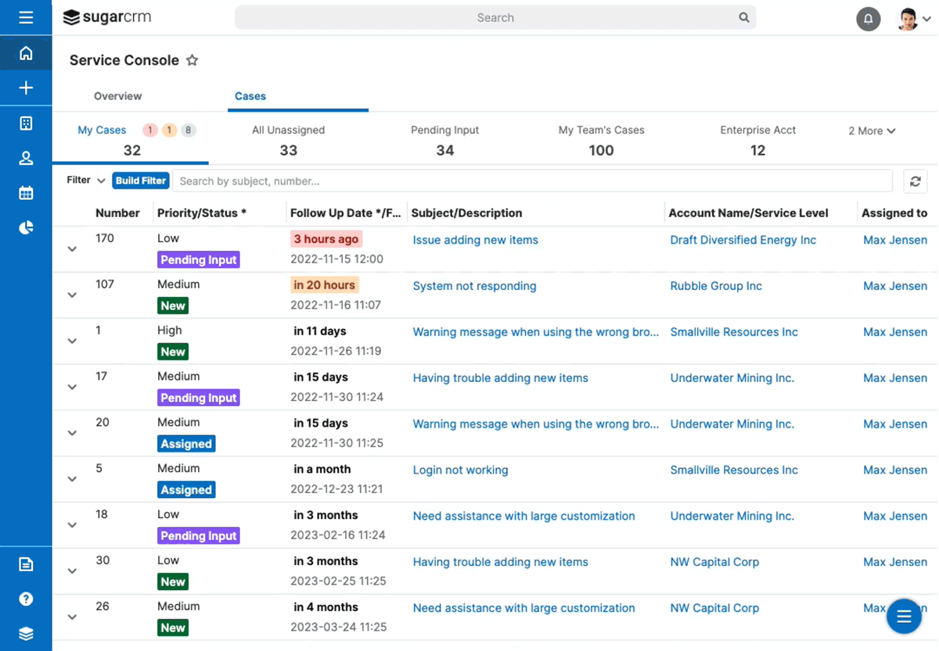Image resolution: width=939 pixels, height=651 pixels.
Task: Switch to the Overview tab
Action: 117,96
